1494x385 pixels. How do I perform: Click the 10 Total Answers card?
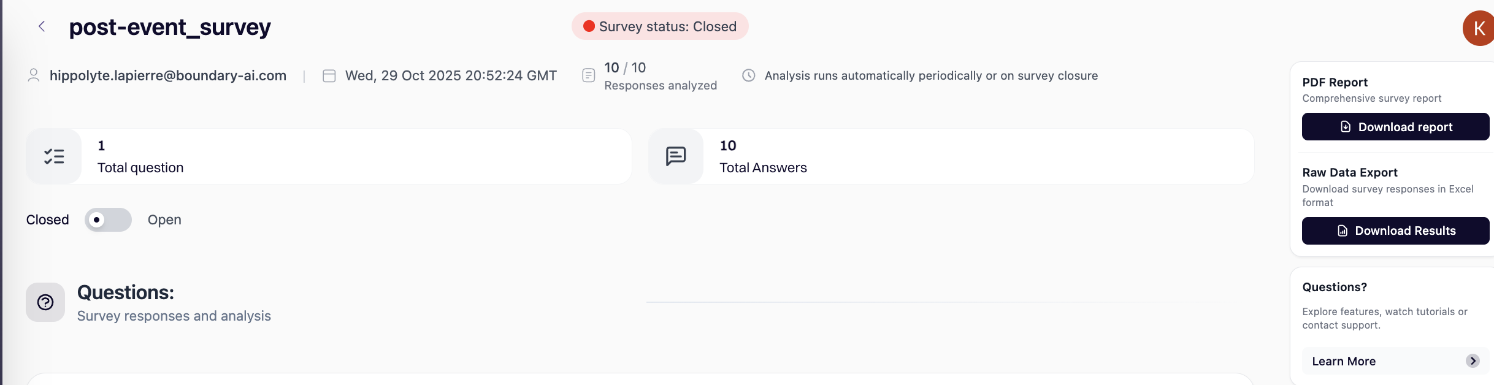tap(951, 156)
